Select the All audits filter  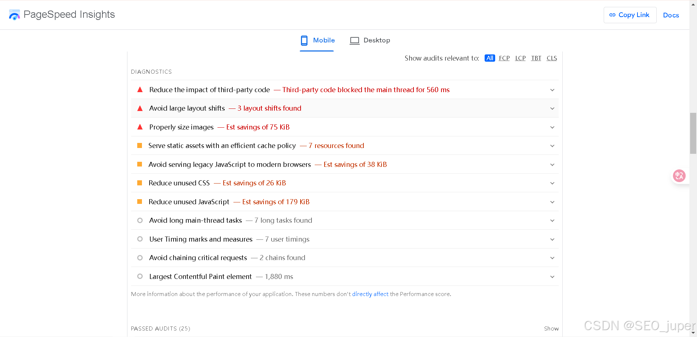pos(490,58)
